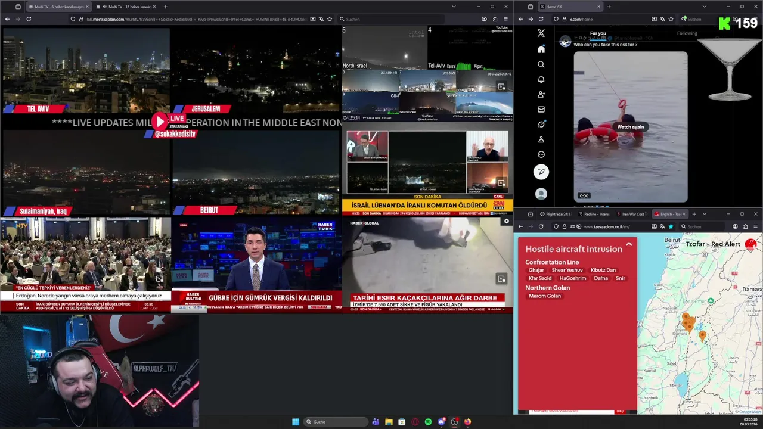Viewport: 763px width, 429px height.
Task: Click the Tel Aviv live camera feed
Action: [85, 70]
